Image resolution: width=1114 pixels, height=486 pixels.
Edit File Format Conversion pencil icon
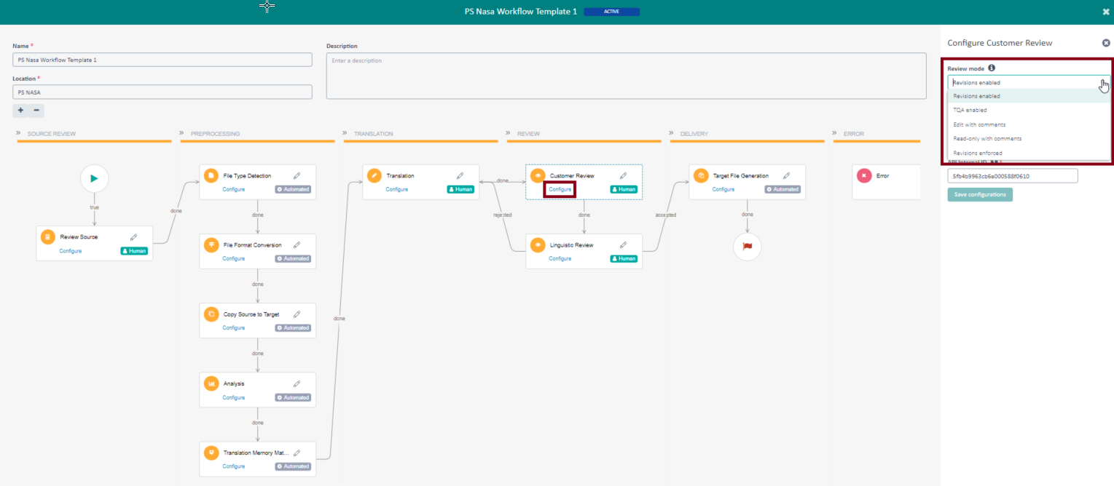[x=297, y=245]
